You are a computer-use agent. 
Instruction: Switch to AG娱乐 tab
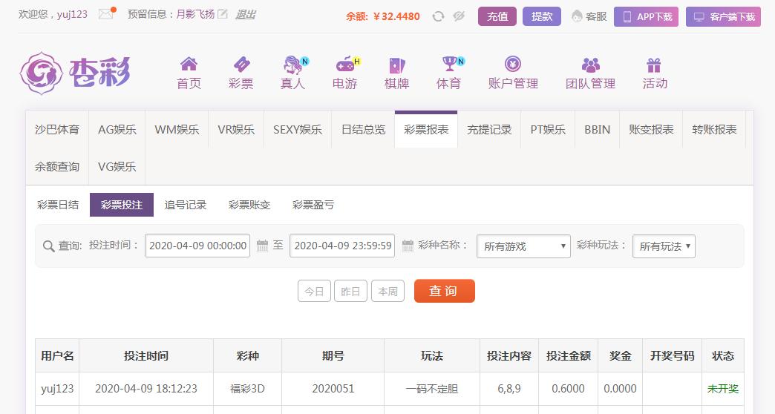tap(117, 129)
